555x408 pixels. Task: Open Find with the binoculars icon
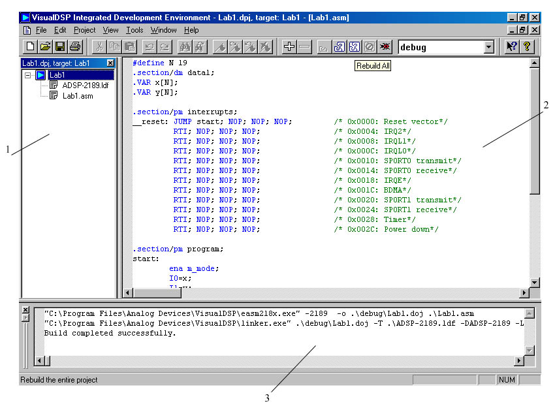pyautogui.click(x=185, y=47)
